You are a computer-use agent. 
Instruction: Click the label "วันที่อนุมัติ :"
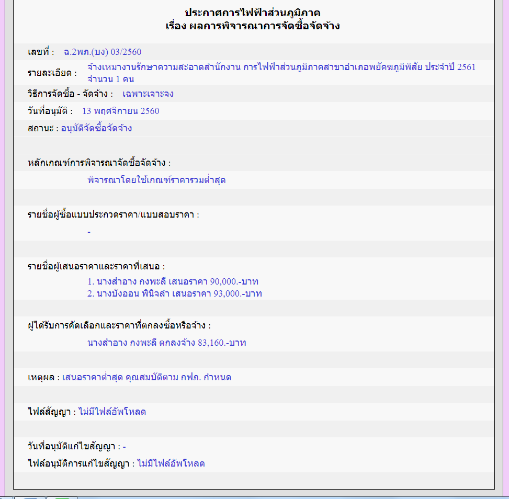coord(50,111)
